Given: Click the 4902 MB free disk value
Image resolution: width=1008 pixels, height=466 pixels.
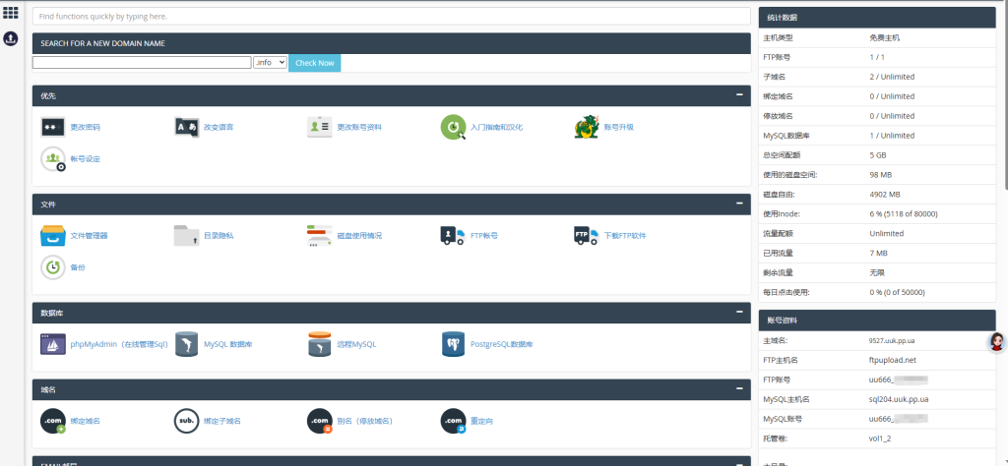Looking at the screenshot, I should click(x=885, y=195).
